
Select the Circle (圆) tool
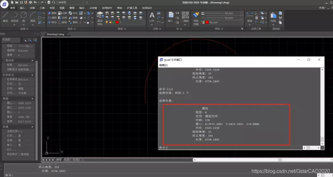pyautogui.click(x=23, y=17)
